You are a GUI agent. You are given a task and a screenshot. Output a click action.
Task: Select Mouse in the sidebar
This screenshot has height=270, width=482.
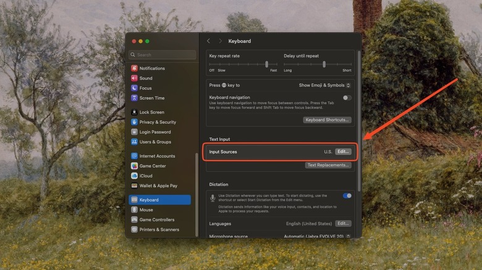point(146,210)
